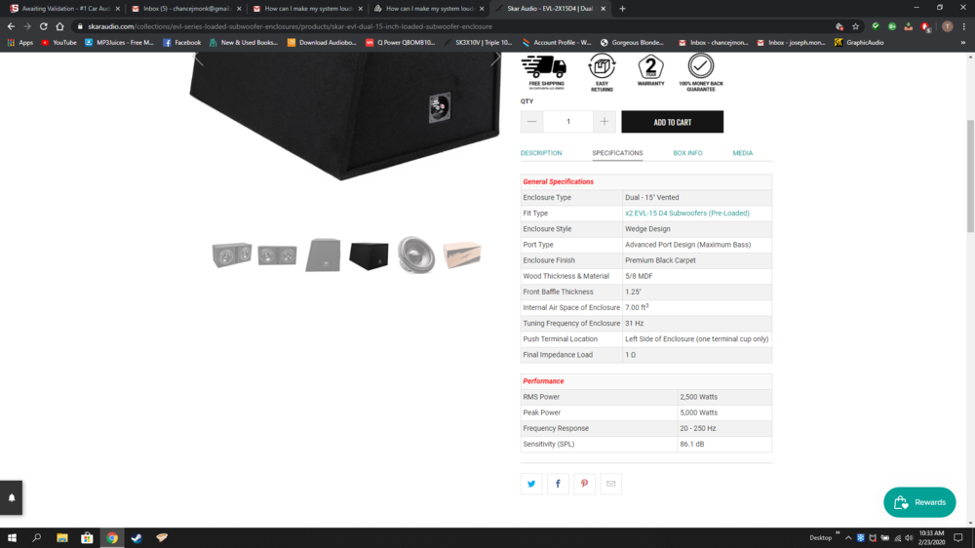The height and width of the screenshot is (548, 975).
Task: Click the address bar URL
Action: pos(290,26)
